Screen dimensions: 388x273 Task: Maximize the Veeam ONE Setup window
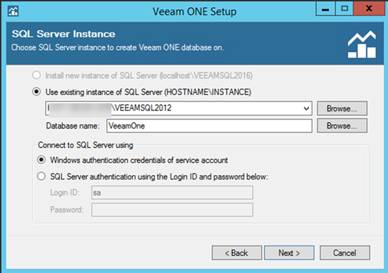(344, 9)
